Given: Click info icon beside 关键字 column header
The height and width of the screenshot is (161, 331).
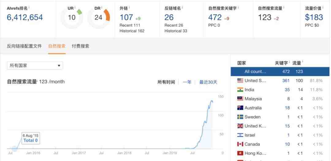Looking at the screenshot, I should pyautogui.click(x=289, y=62).
